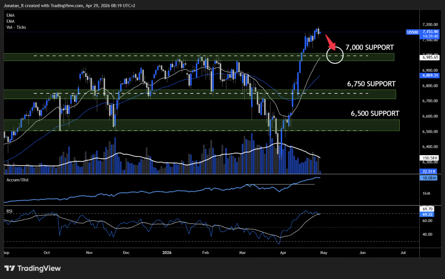
Task: Click the 6,750 SUPPORT text annotation
Action: point(371,84)
